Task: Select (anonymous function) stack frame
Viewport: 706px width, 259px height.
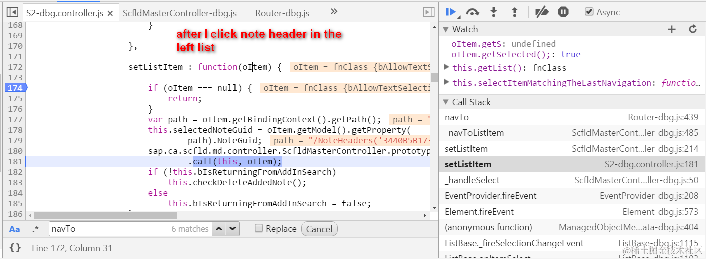Action: coord(572,227)
